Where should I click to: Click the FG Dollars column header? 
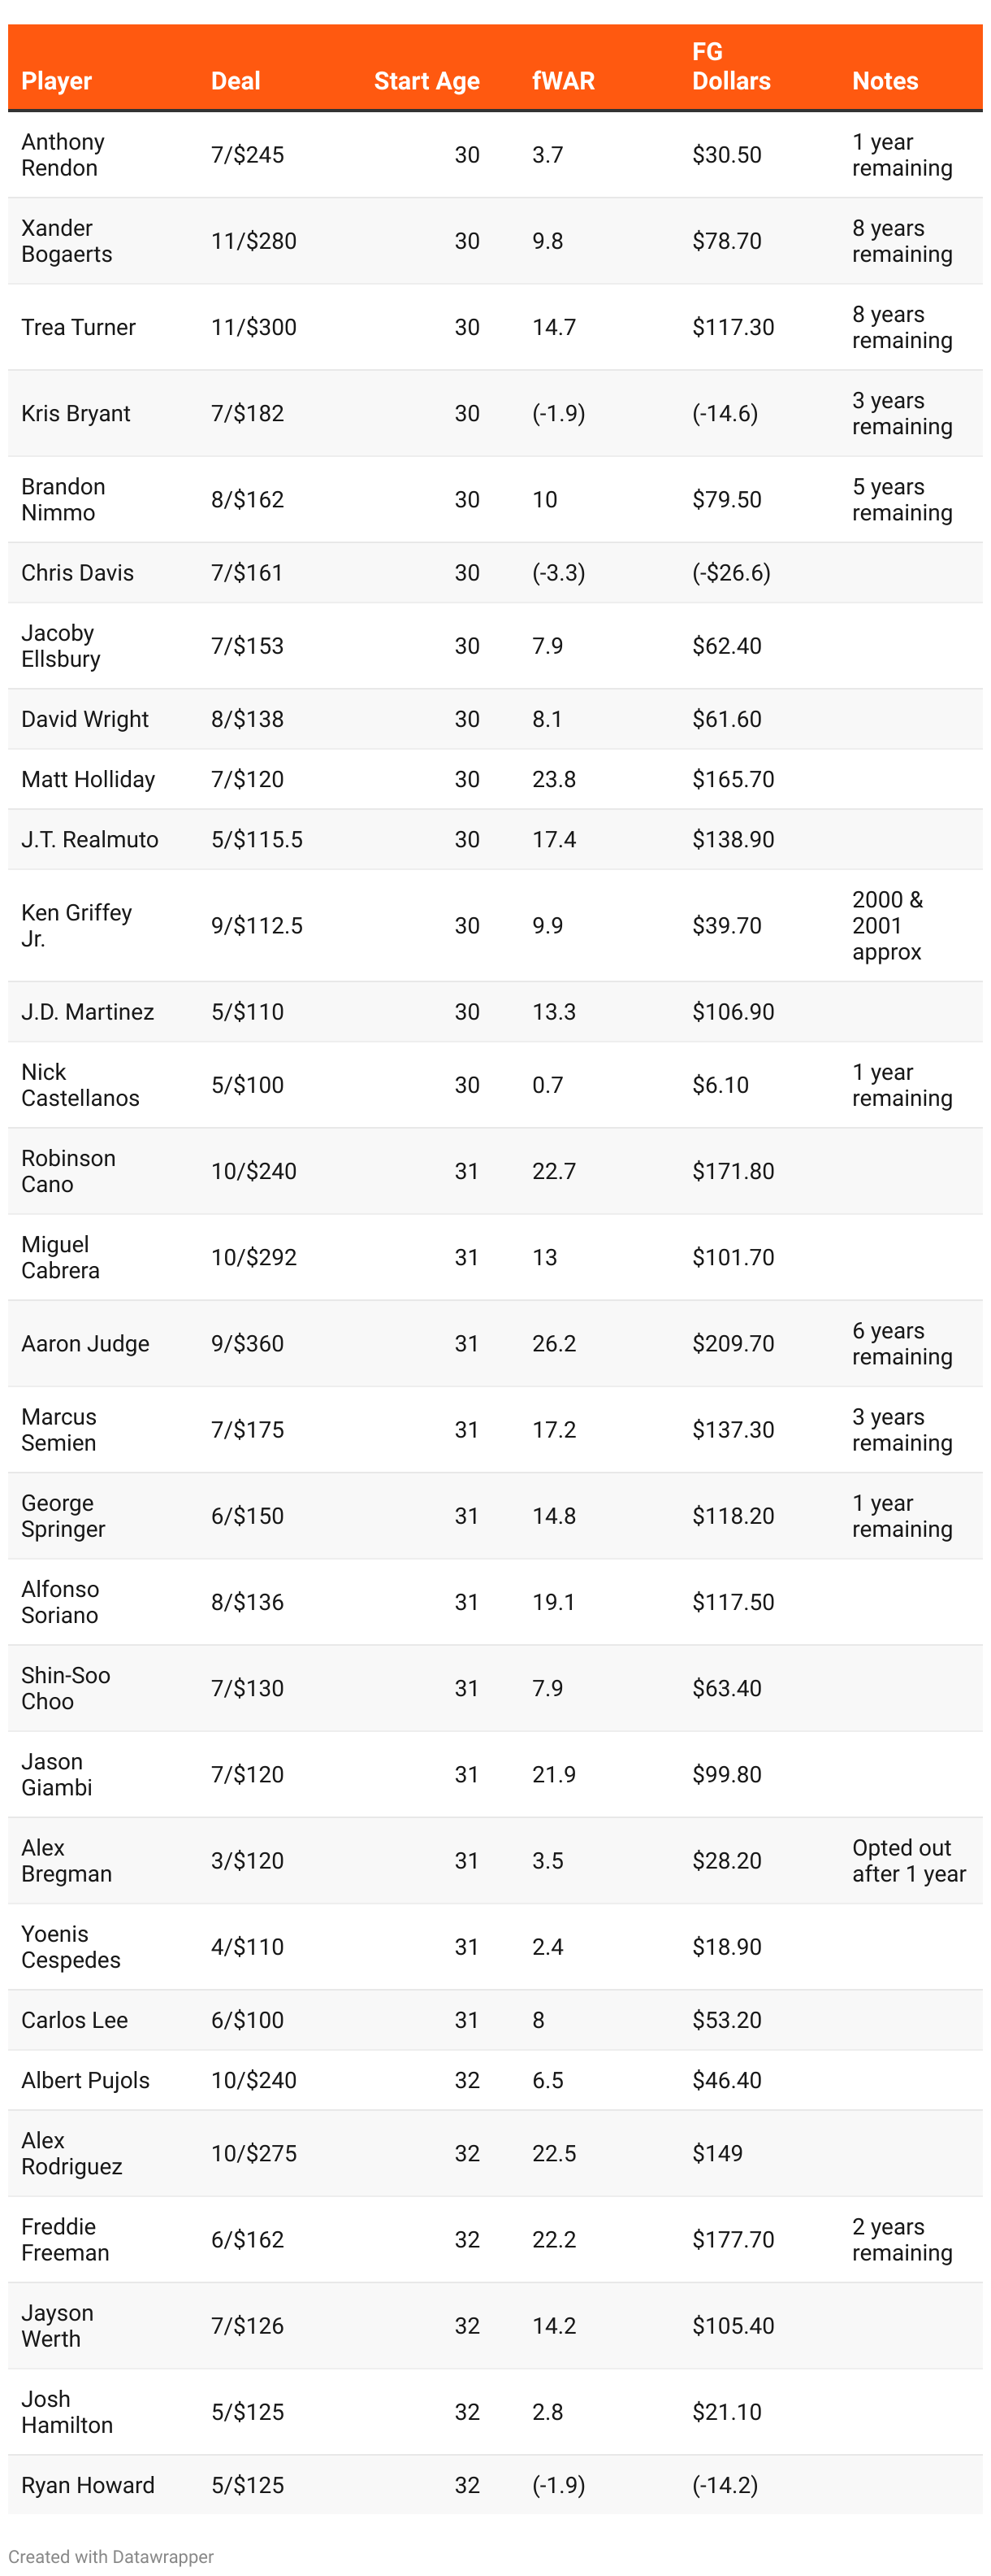tap(730, 67)
